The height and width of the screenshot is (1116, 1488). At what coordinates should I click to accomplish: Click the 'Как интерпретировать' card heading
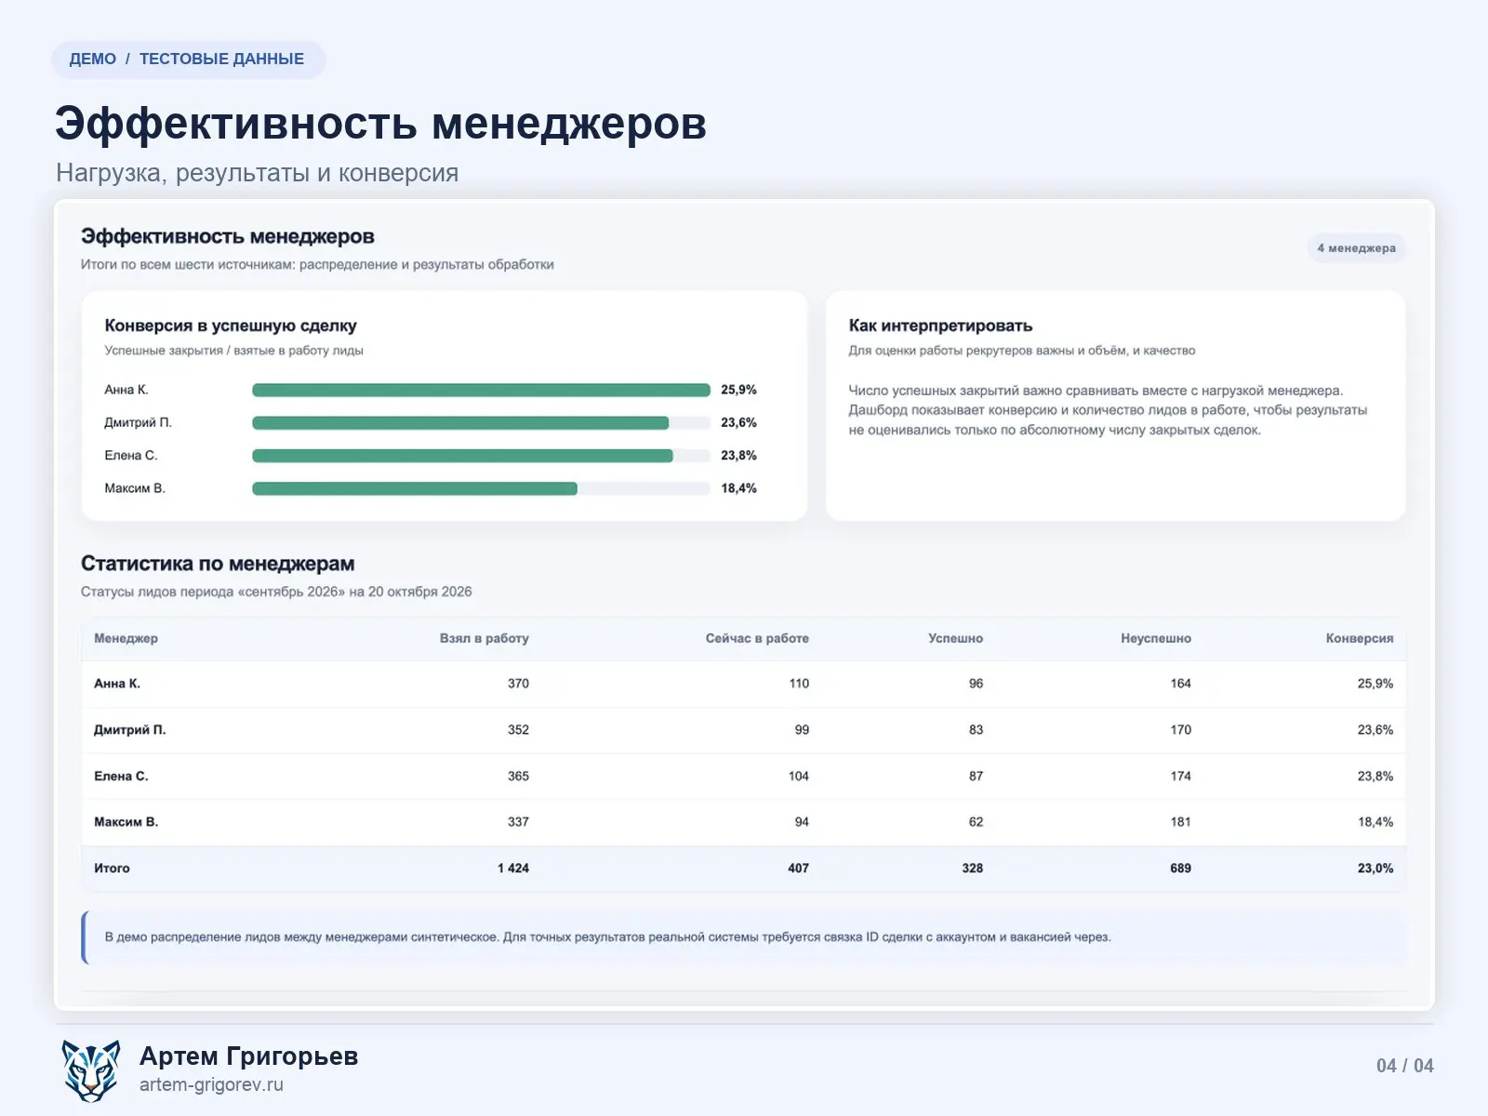pos(940,325)
